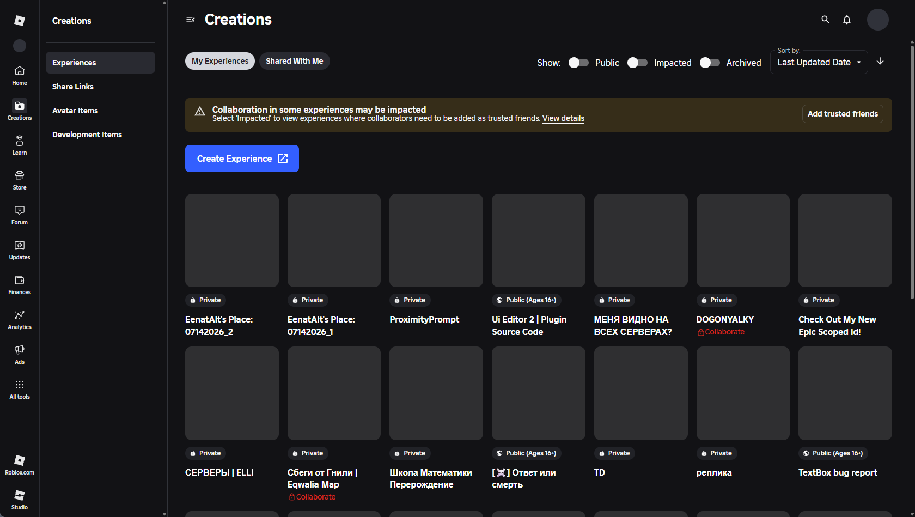The image size is (915, 517).
Task: Open the profile avatar menu
Action: coord(878,20)
